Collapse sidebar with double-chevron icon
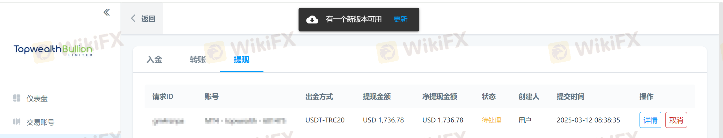Screen dimensions: 723x138 pyautogui.click(x=107, y=12)
